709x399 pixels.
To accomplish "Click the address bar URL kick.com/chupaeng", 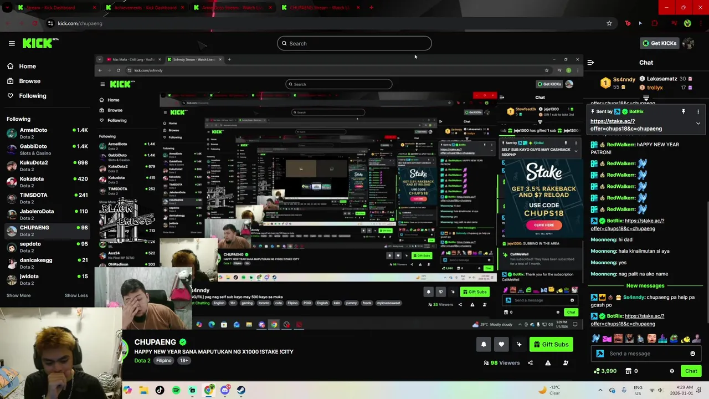I will pos(80,23).
